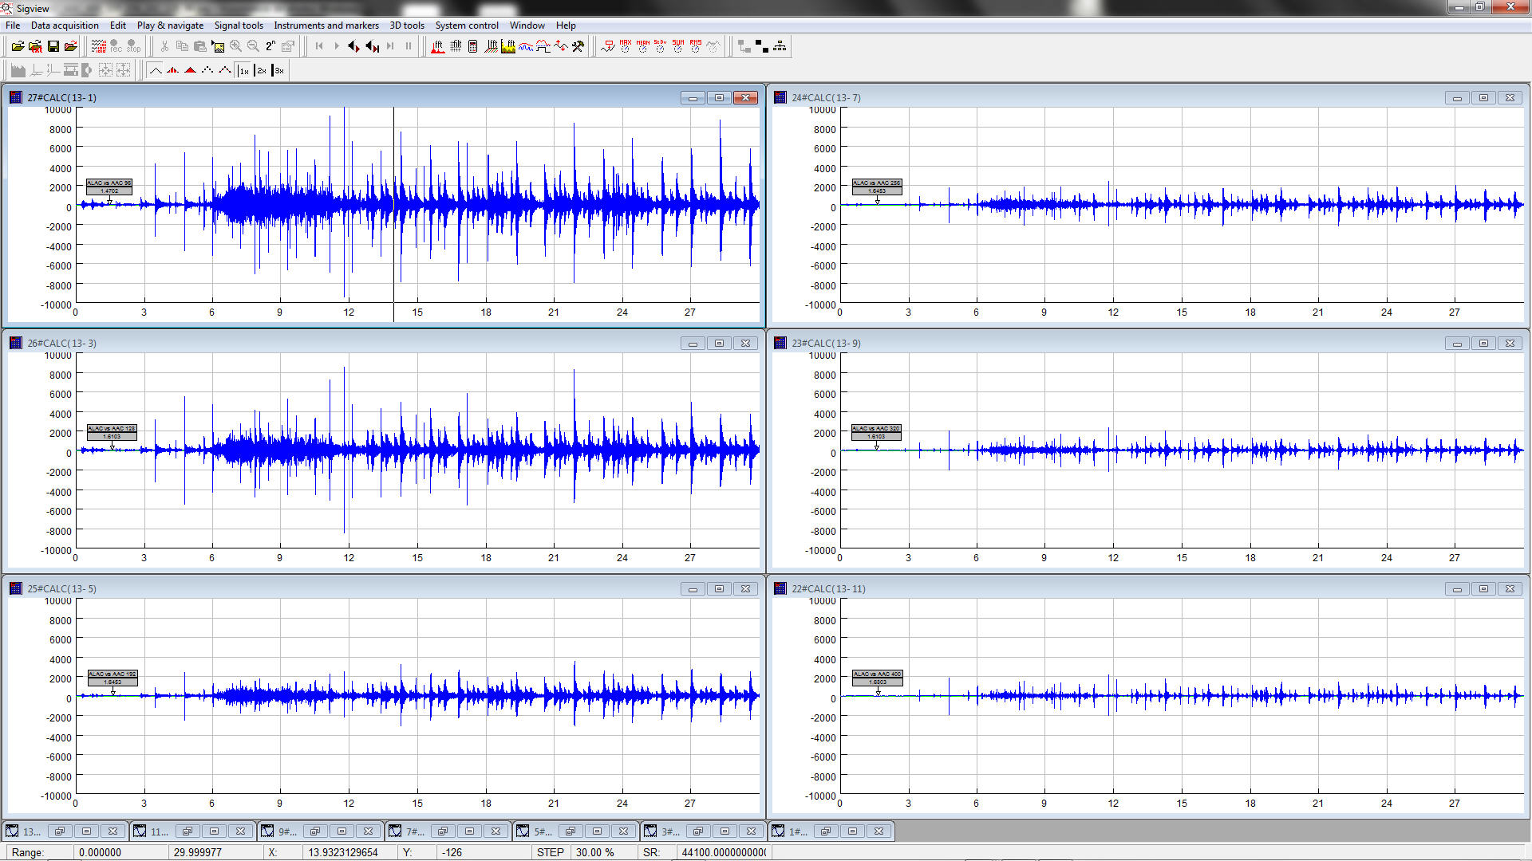Select the line-with-points display mode icon
Viewport: 1532px width, 861px height.
pos(225,70)
